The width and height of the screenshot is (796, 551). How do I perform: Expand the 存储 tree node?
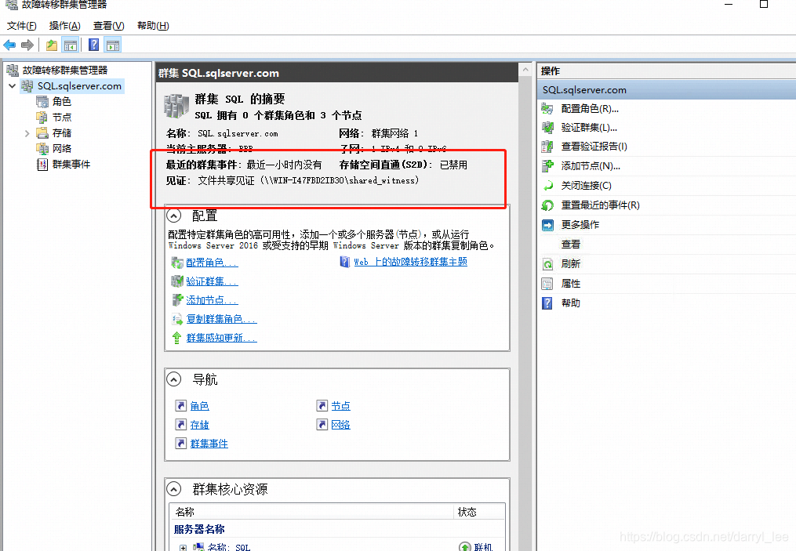coord(27,133)
